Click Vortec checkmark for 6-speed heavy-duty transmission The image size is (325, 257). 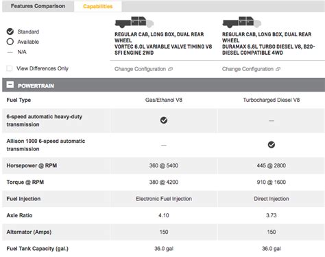164,120
